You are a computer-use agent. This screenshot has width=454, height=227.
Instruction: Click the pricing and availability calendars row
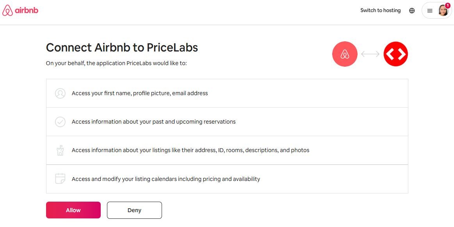tap(227, 179)
